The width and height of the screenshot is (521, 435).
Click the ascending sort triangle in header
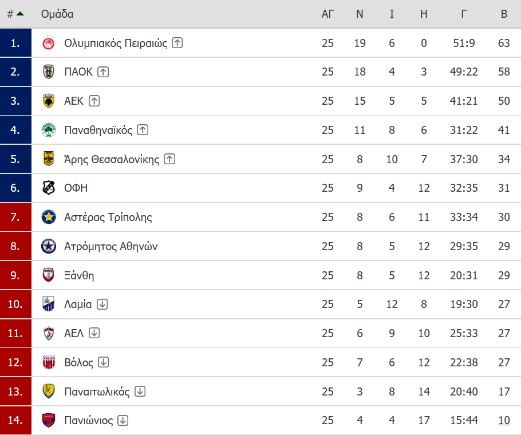point(20,14)
